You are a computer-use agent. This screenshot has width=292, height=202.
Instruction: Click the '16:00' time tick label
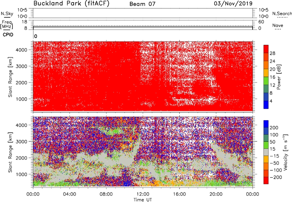[179, 194]
